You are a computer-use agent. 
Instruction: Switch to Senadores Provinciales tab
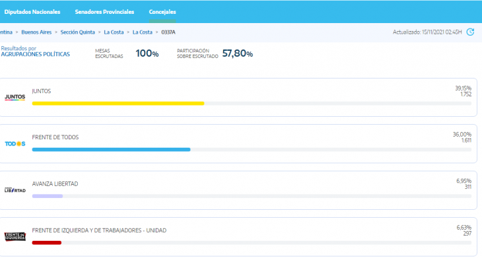(104, 12)
